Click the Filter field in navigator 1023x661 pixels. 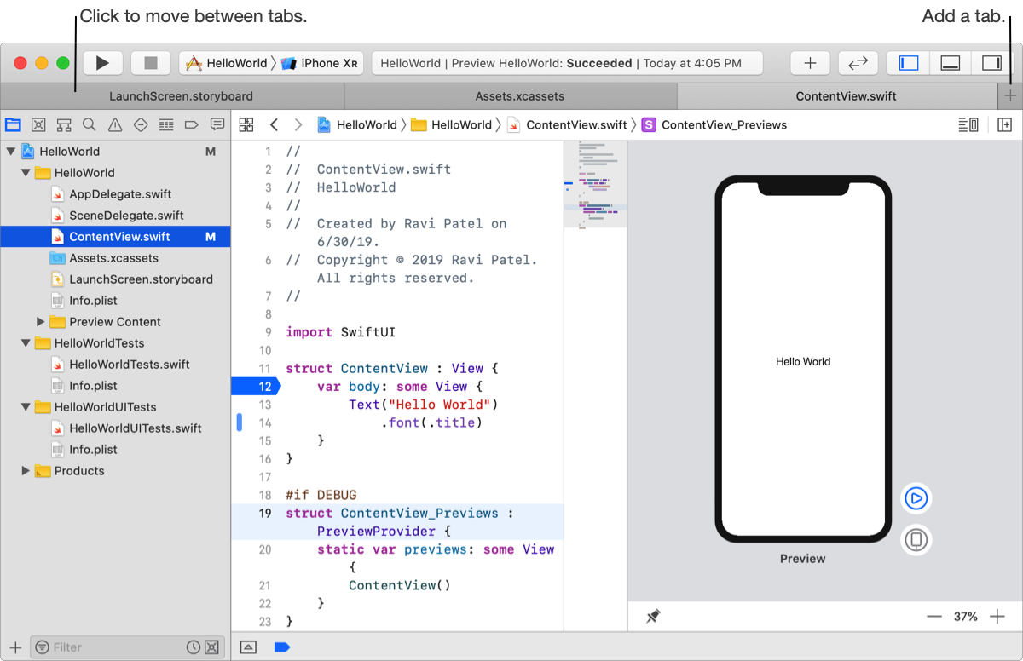[x=111, y=647]
